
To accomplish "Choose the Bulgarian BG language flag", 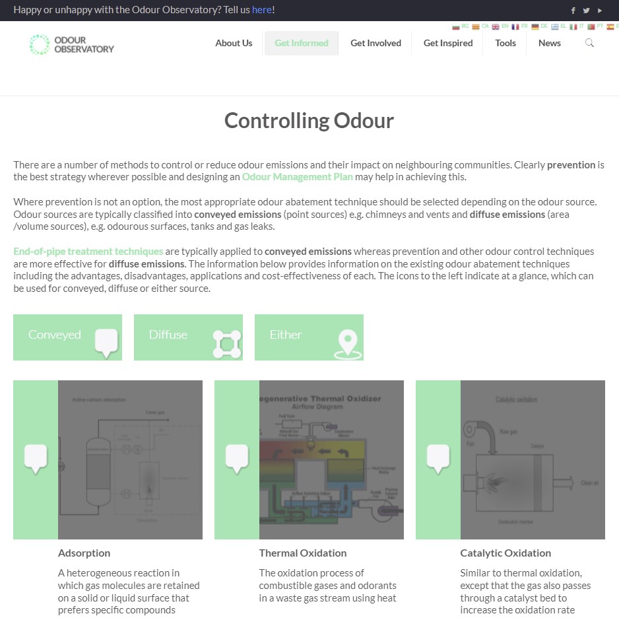I will (x=456, y=27).
